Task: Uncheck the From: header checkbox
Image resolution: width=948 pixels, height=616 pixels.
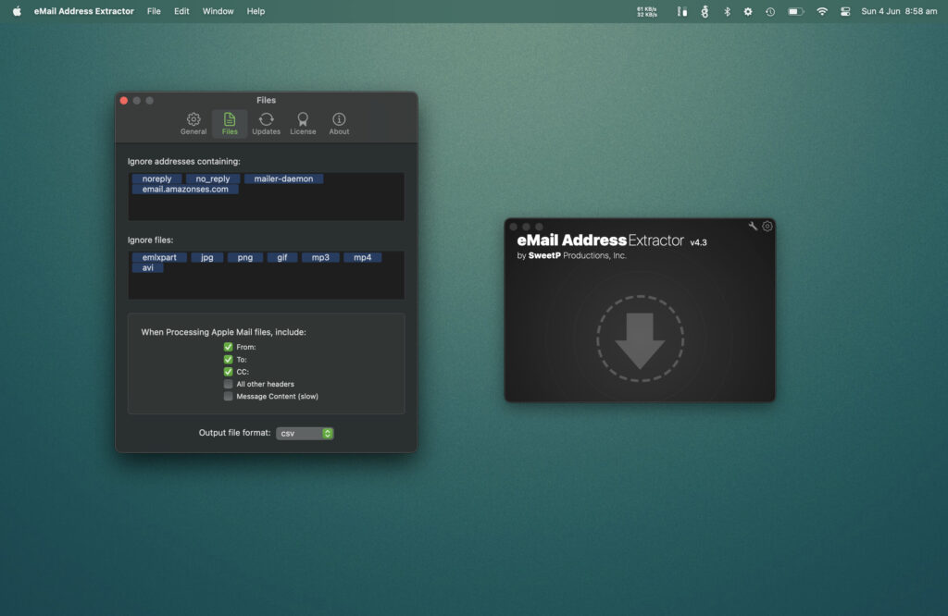Action: click(x=228, y=347)
